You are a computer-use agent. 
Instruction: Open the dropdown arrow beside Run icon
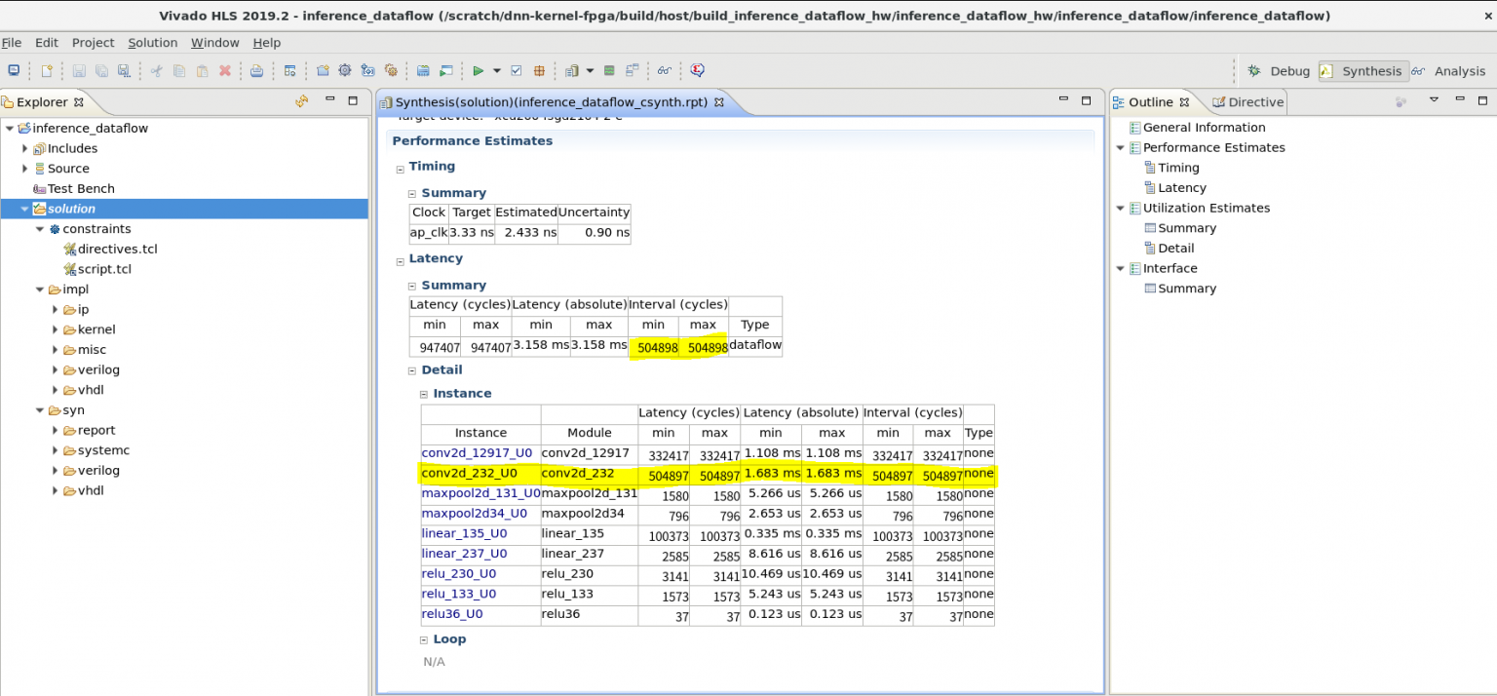click(496, 71)
